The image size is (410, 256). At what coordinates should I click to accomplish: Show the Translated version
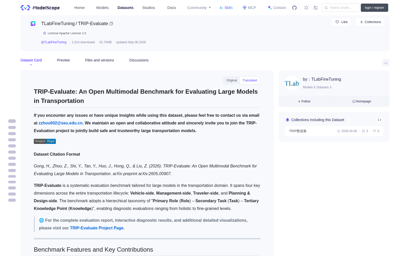[250, 80]
